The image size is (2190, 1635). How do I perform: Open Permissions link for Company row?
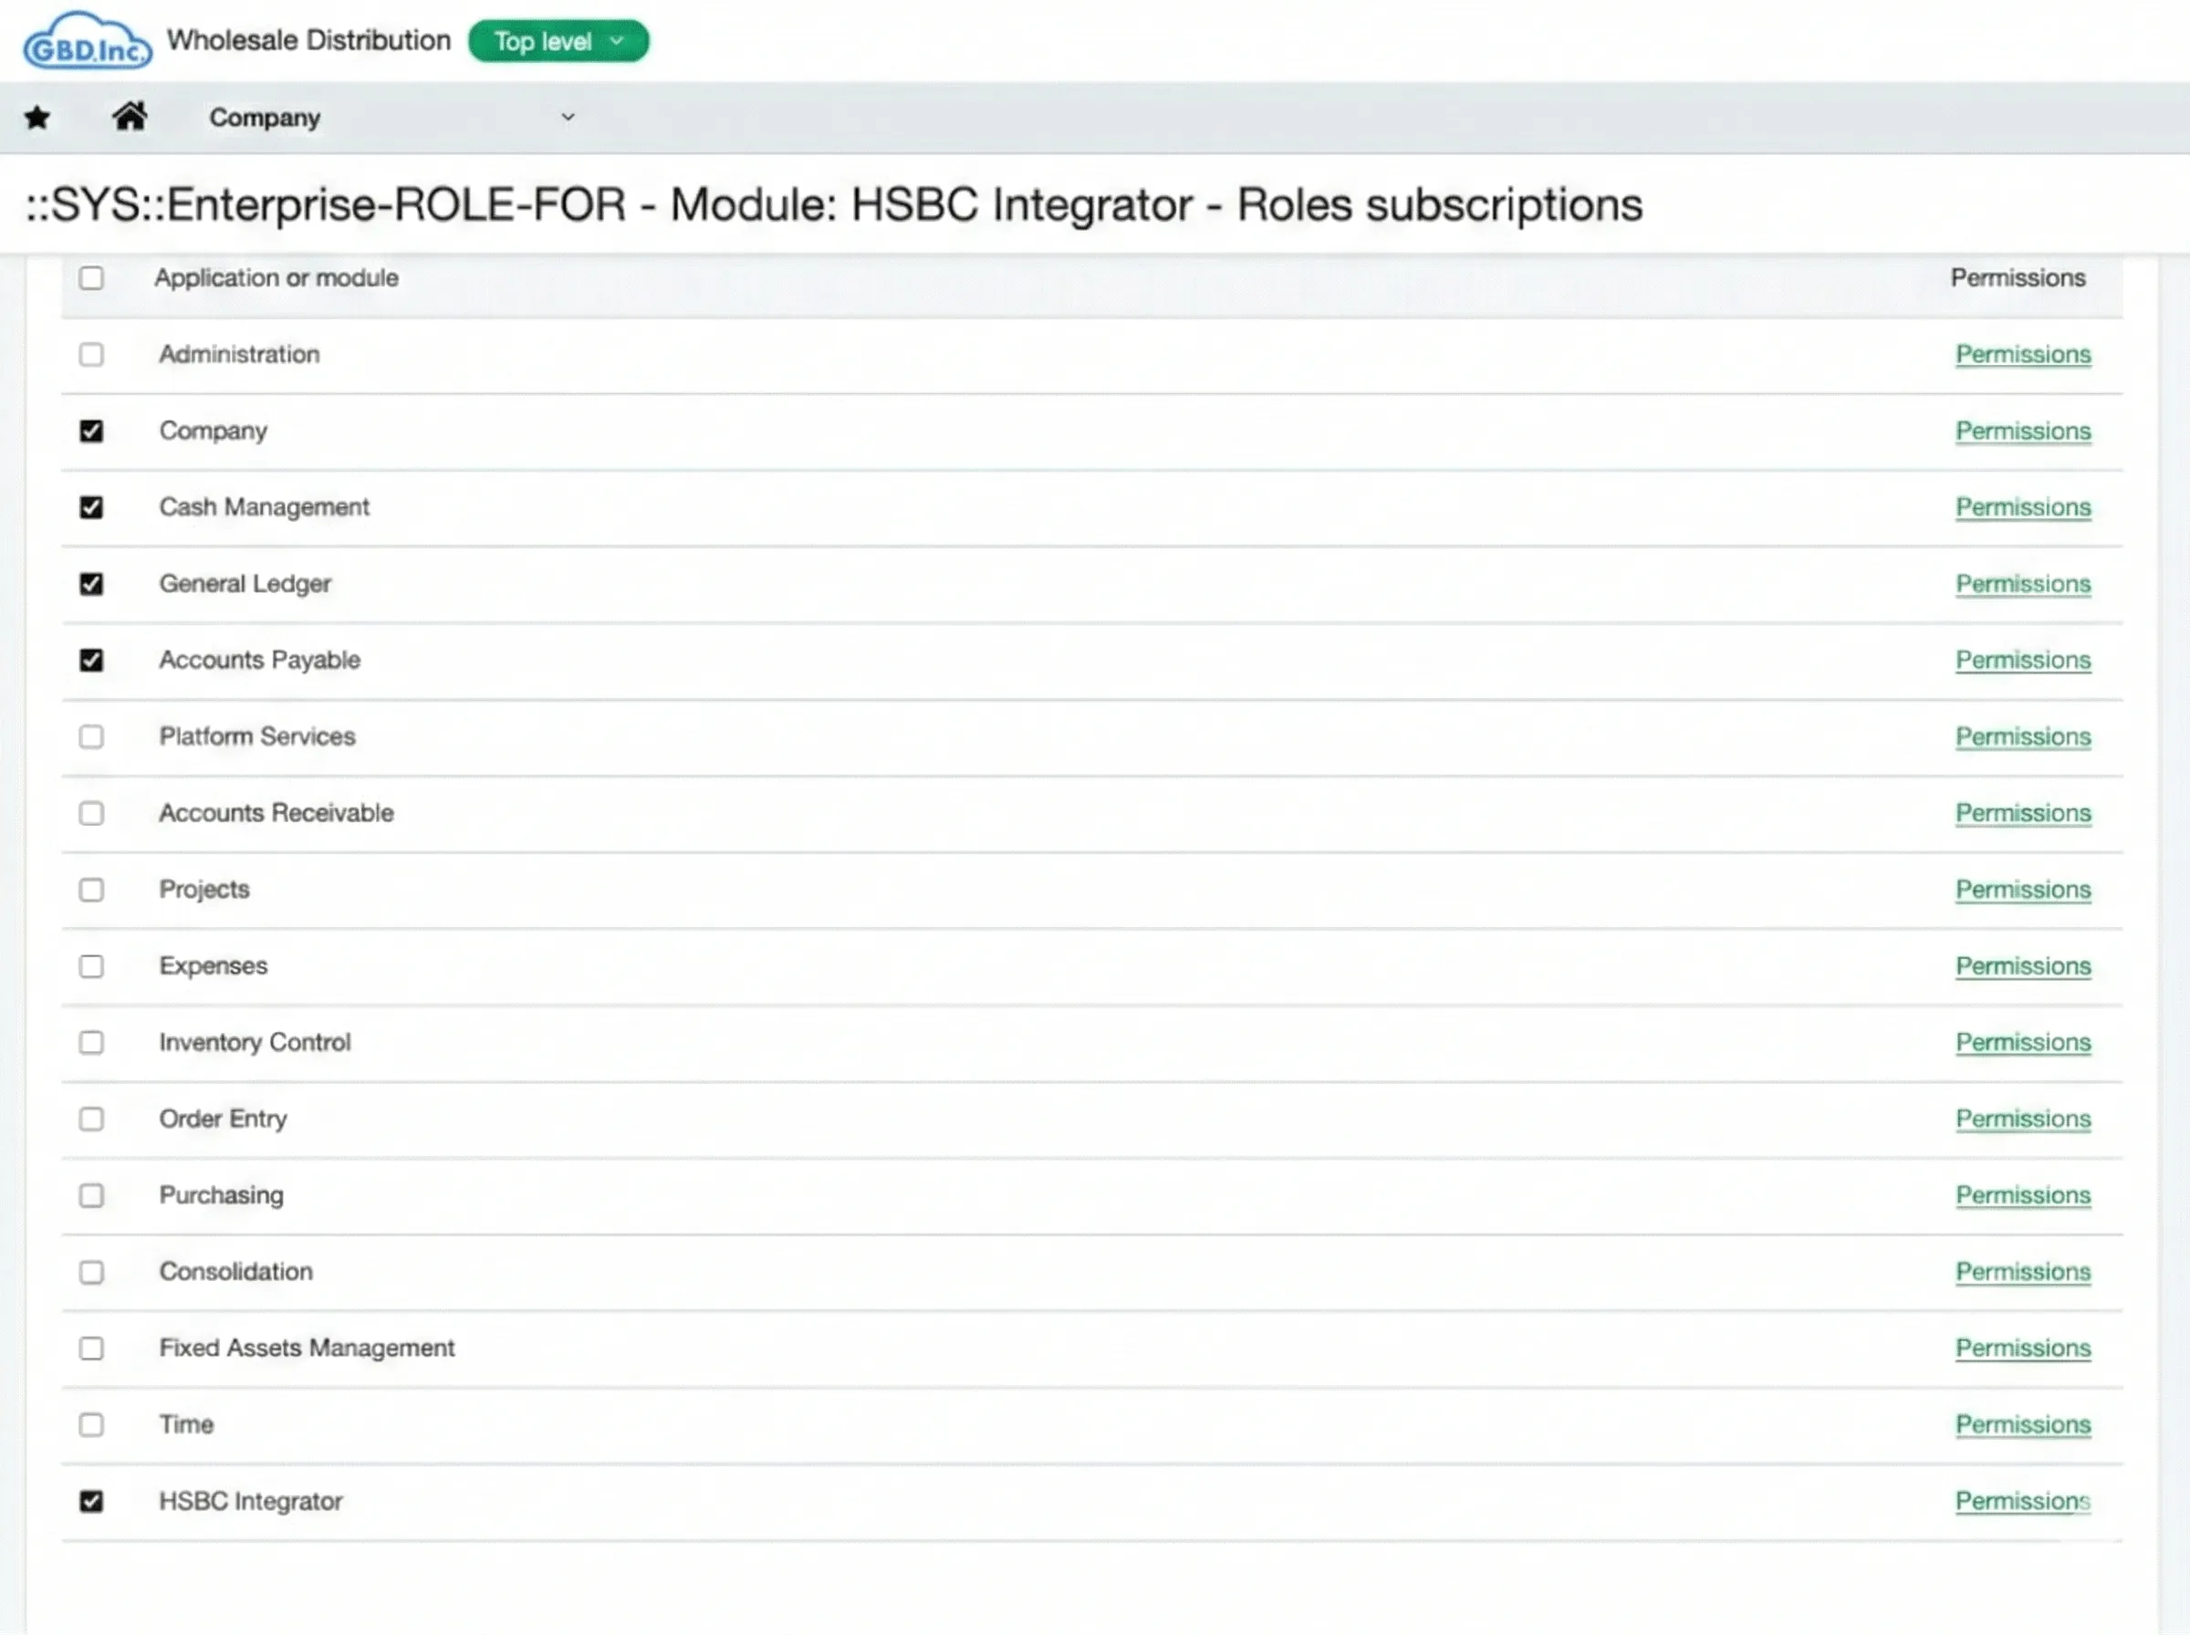coord(2023,431)
